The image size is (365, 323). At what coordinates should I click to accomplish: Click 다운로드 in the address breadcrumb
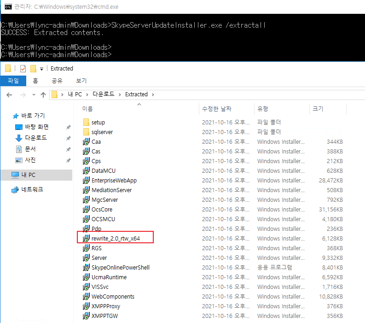point(104,94)
